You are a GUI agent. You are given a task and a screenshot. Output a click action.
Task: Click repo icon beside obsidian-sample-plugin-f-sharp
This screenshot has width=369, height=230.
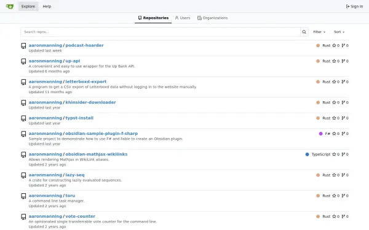23,134
